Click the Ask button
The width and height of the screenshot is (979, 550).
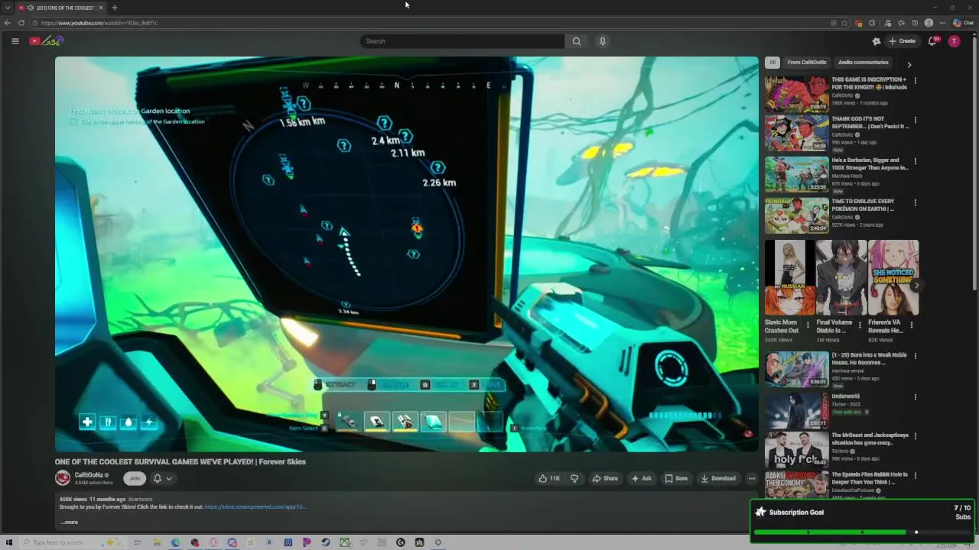641,478
